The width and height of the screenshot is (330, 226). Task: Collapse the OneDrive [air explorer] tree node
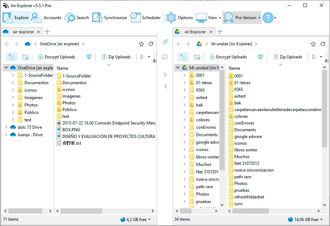6,68
